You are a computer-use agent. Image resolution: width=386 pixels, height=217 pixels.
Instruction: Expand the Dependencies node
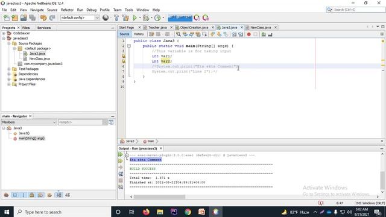pos(9,74)
